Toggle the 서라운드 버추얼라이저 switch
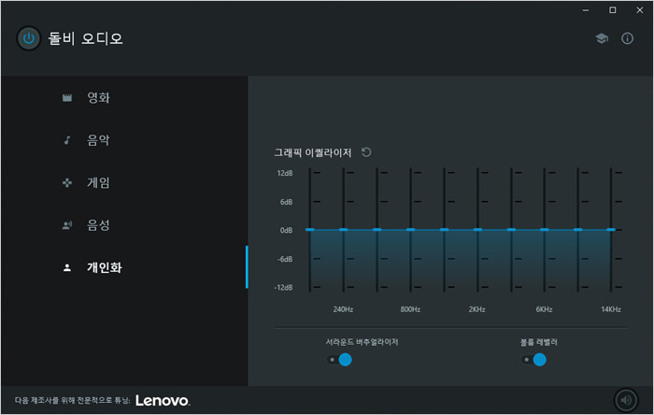 click(x=339, y=360)
